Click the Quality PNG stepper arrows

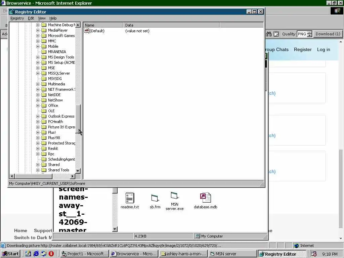[309, 34]
